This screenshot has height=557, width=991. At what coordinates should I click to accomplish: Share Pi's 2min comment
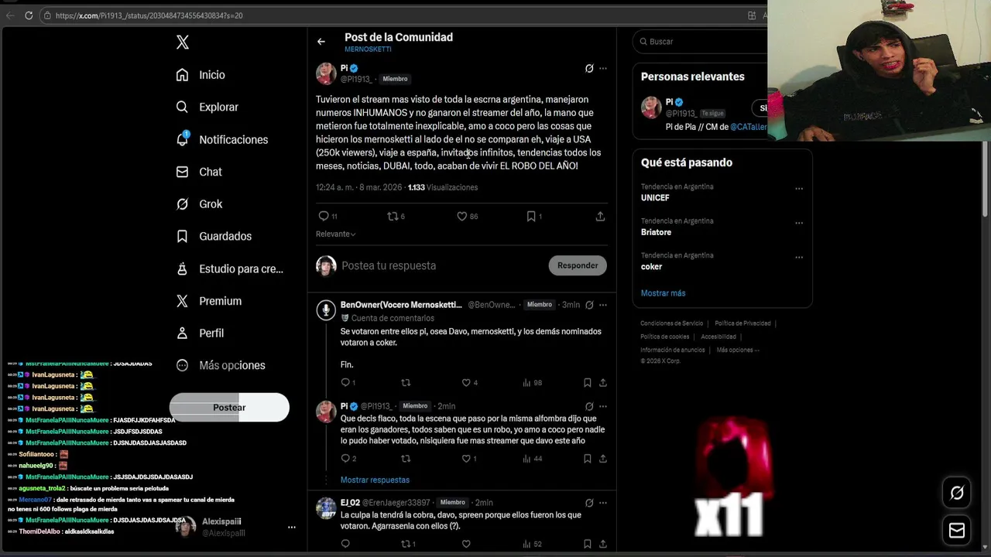[603, 459]
